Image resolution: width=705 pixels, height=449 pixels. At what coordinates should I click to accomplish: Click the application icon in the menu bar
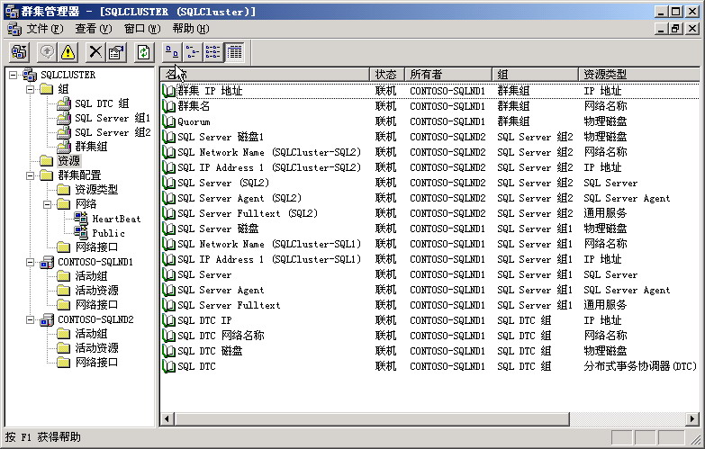click(x=14, y=29)
